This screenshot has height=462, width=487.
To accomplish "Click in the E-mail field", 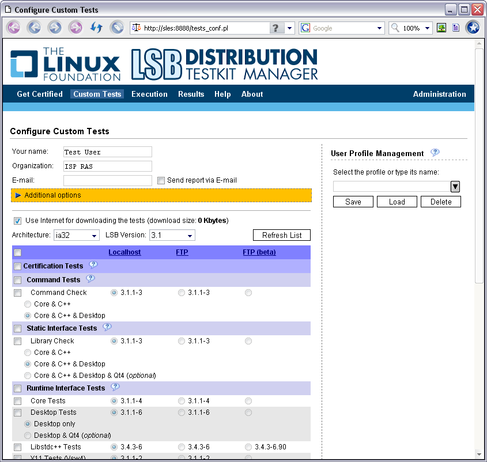I will (x=108, y=180).
